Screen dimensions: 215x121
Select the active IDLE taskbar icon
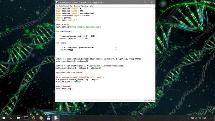pos(56,118)
